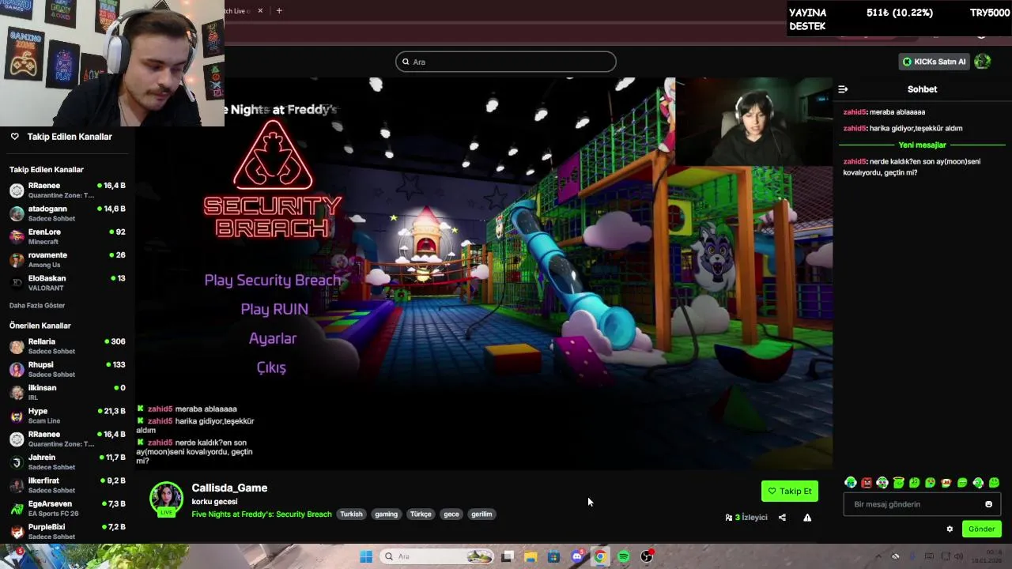Click the 3 İzleyici viewer text
Screen dimensions: 1012x569
[751, 518]
